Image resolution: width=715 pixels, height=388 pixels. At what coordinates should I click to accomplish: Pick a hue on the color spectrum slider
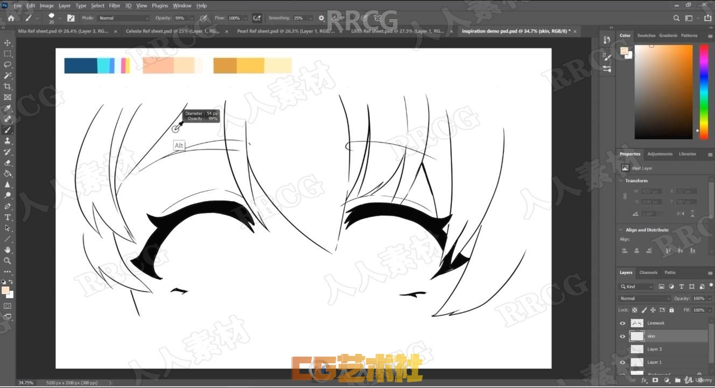point(704,92)
